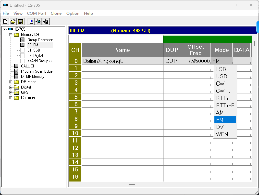This screenshot has height=195, width=259.
Task: Choose CW from the Mode list
Action: 225,83
